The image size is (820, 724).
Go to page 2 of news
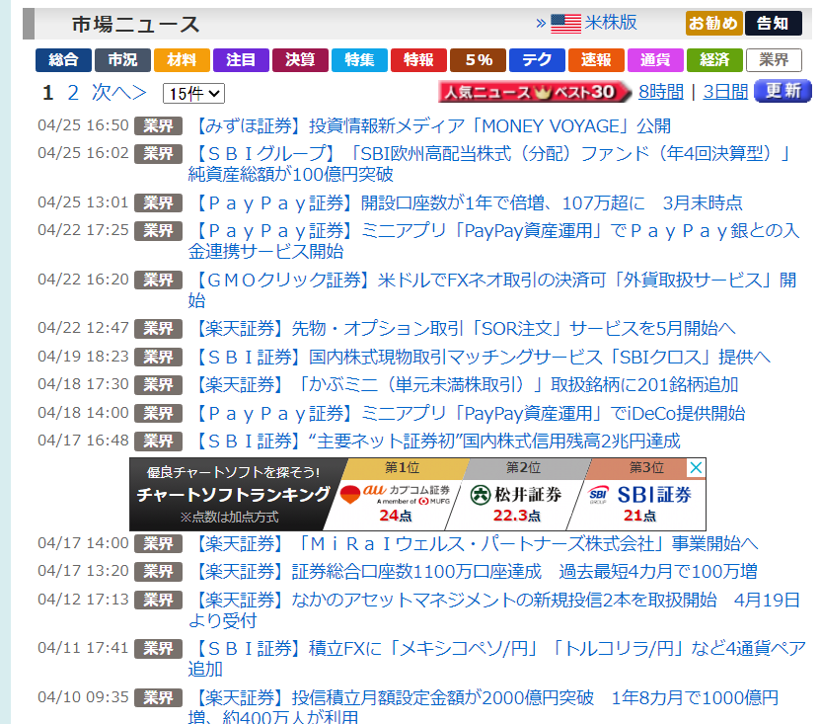(x=73, y=93)
